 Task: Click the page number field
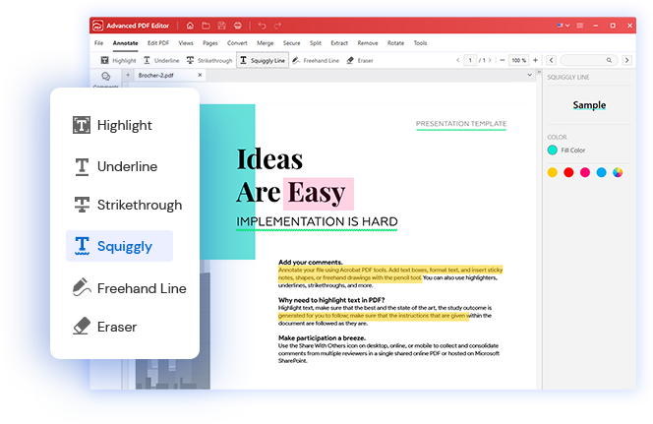pos(470,60)
